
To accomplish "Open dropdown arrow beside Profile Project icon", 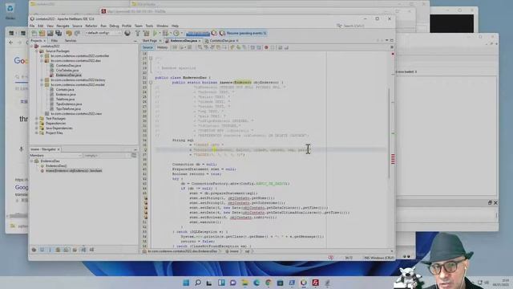I will (x=182, y=33).
